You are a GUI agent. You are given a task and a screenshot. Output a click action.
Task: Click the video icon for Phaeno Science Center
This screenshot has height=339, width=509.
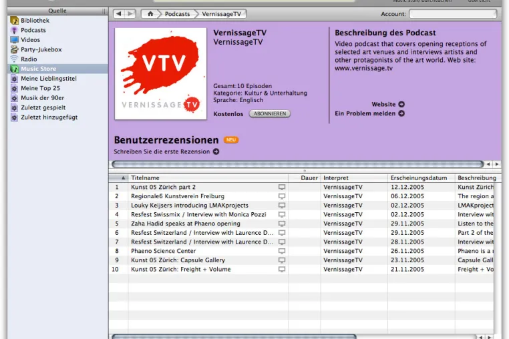tap(282, 251)
